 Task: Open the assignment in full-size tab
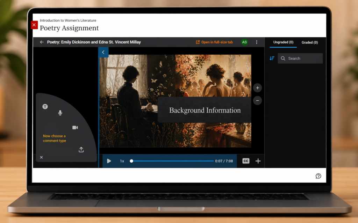pyautogui.click(x=215, y=42)
